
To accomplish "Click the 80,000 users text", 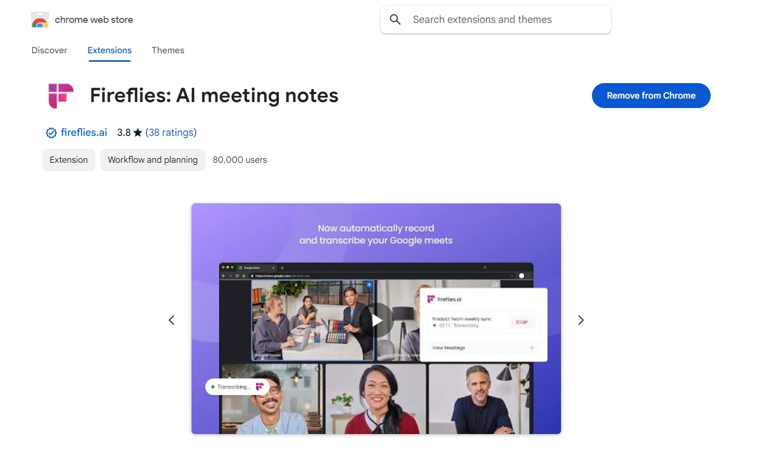I will (x=240, y=160).
